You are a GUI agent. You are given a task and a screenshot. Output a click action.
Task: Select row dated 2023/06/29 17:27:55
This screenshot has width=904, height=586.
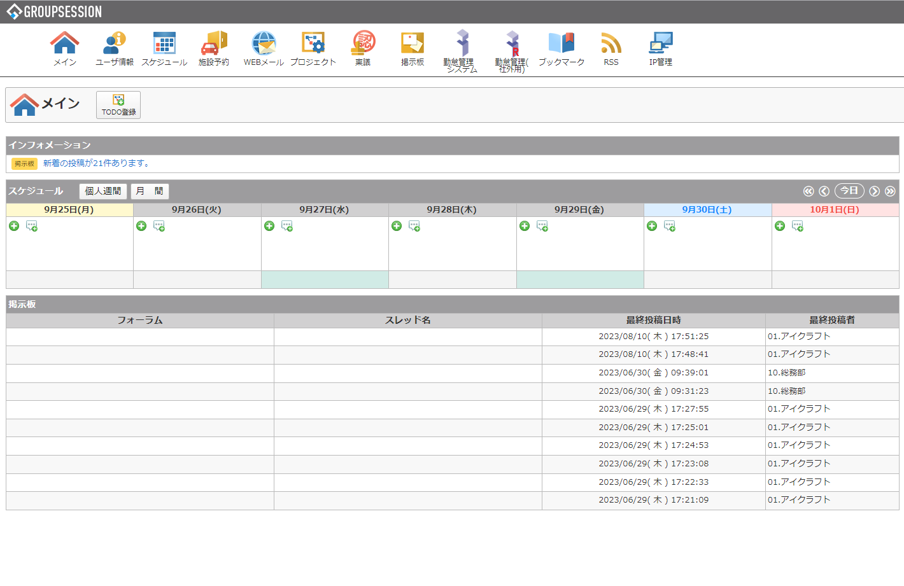453,409
